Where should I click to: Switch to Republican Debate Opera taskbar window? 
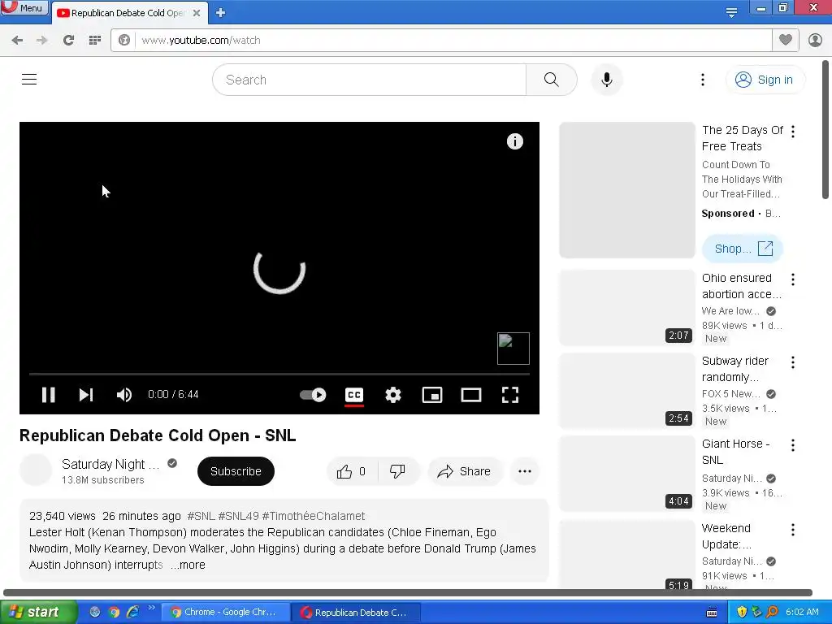(354, 613)
